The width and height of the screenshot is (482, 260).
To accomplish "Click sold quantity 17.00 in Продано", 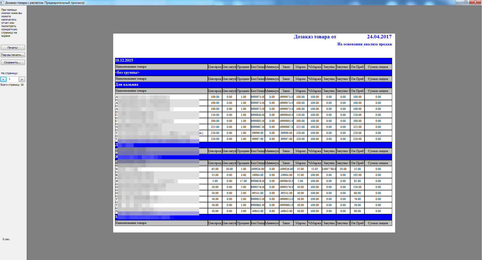I will [243, 181].
